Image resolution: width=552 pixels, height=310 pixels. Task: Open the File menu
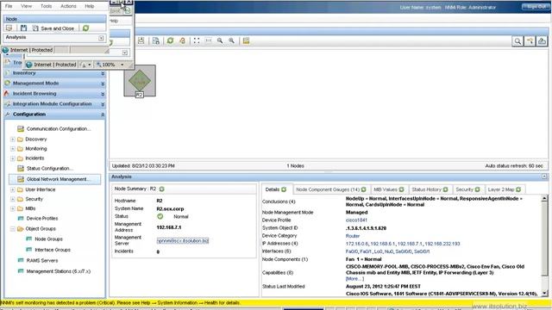9,6
